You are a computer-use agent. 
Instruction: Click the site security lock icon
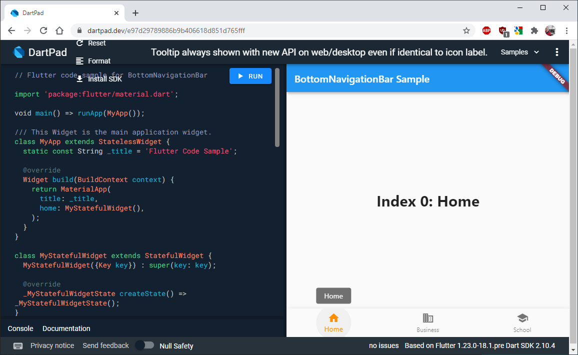coord(78,30)
